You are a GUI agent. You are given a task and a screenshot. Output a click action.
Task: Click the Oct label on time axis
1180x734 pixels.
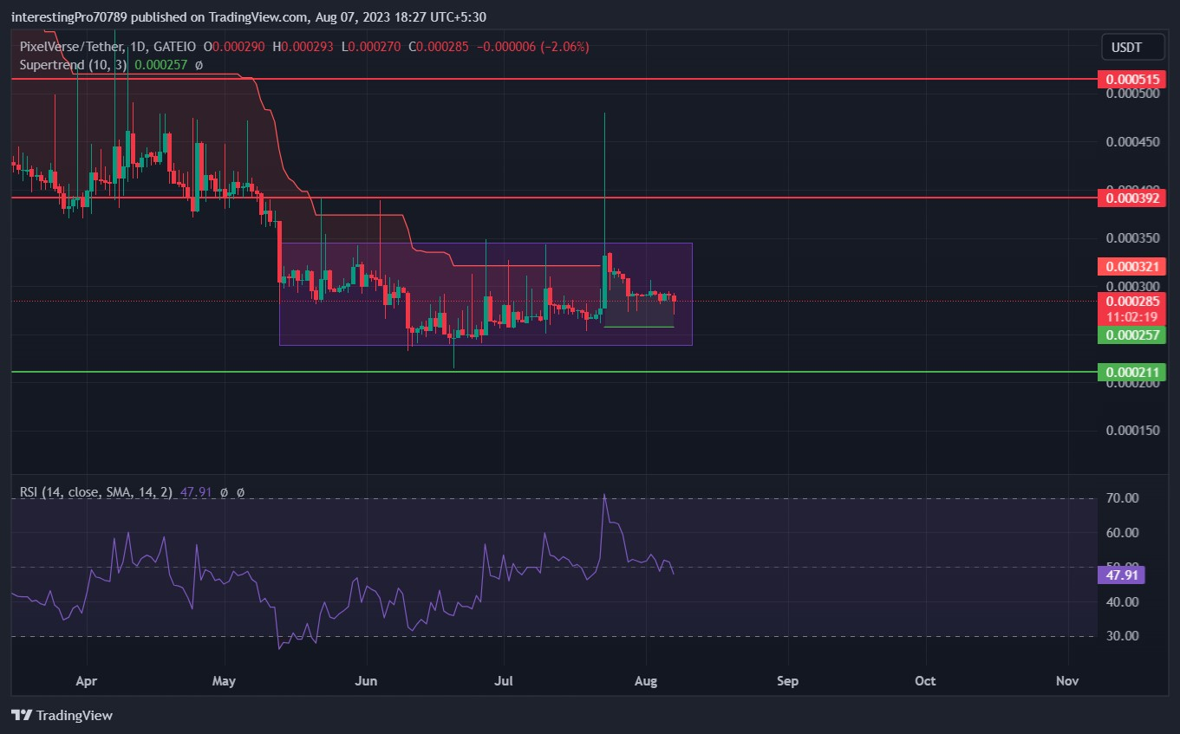(x=926, y=681)
